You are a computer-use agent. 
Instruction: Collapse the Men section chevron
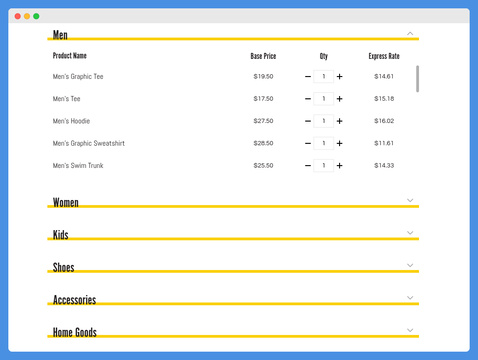pyautogui.click(x=410, y=33)
